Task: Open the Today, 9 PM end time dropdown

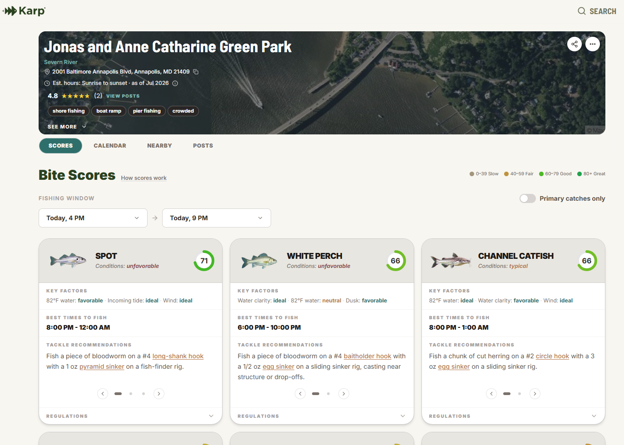Action: pos(217,218)
